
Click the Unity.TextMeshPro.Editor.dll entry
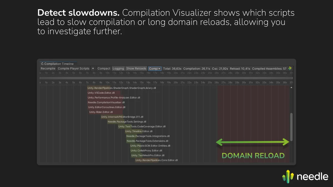pos(148,155)
